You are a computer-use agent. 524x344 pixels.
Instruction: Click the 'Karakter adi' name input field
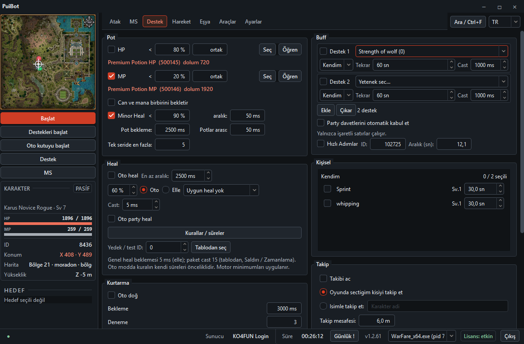pyautogui.click(x=438, y=306)
